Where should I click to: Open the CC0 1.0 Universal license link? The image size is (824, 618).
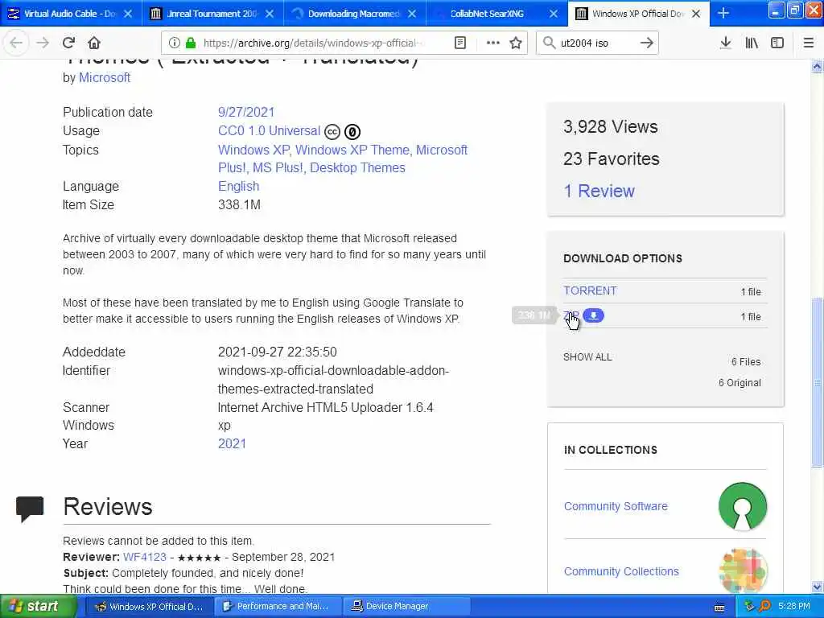click(x=269, y=131)
